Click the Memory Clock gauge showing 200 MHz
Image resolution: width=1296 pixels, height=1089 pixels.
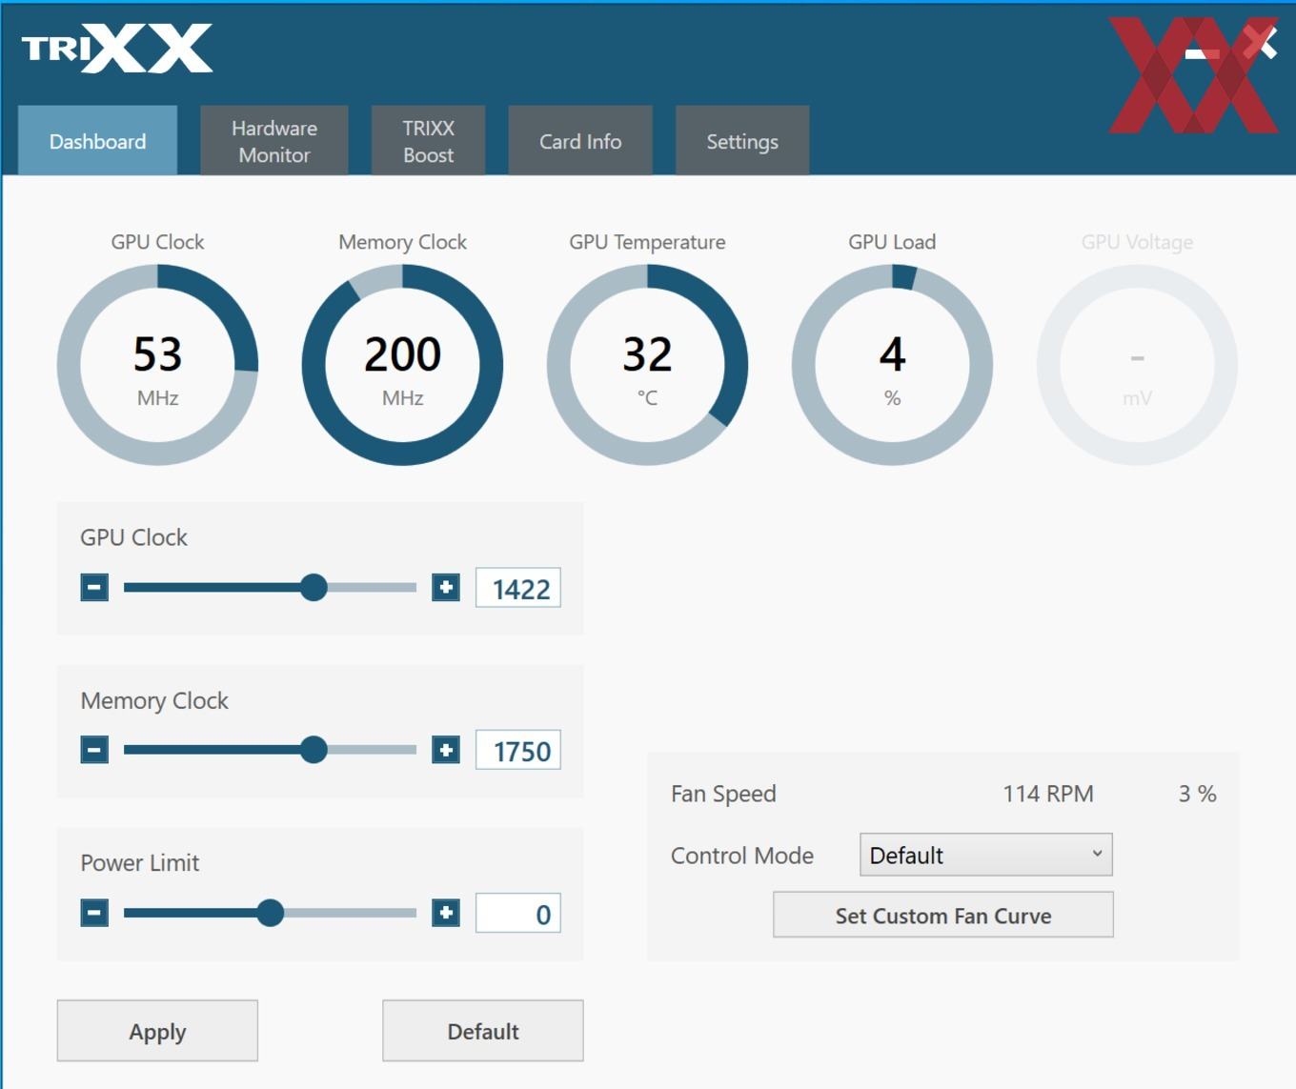pos(402,365)
